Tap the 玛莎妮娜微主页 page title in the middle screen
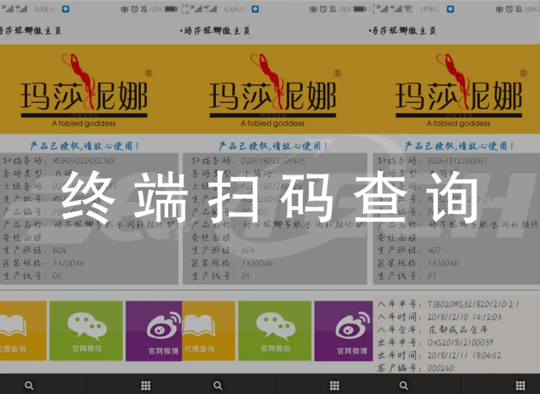Image resolution: width=540 pixels, height=394 pixels. (x=217, y=31)
